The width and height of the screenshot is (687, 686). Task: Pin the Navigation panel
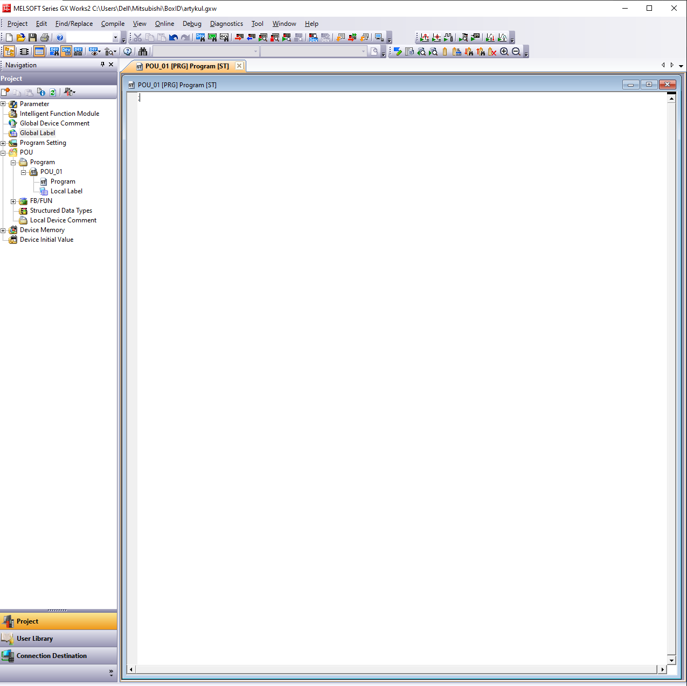coord(102,65)
